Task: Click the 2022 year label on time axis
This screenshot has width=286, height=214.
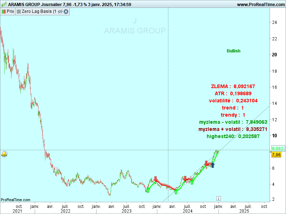Action: pos(65,211)
